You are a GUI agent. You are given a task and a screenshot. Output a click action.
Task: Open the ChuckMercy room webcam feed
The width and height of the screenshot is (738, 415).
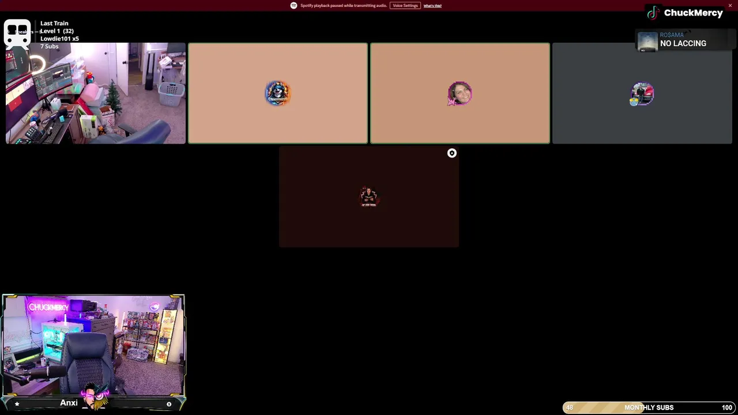tap(93, 346)
